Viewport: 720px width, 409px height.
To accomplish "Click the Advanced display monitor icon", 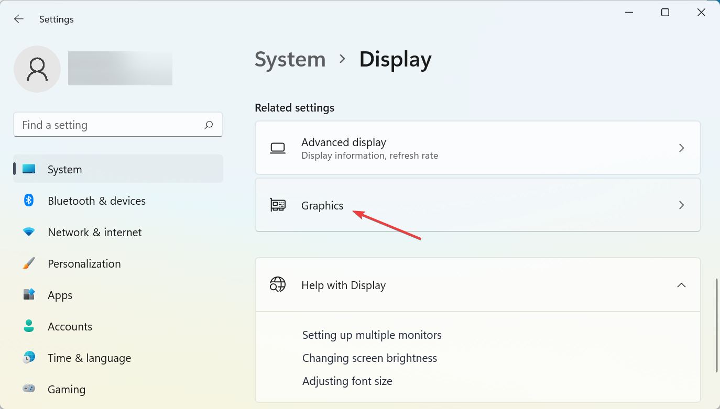I will pos(278,148).
